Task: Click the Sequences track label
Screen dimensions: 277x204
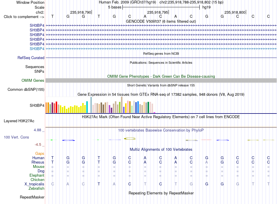Action: point(35,67)
